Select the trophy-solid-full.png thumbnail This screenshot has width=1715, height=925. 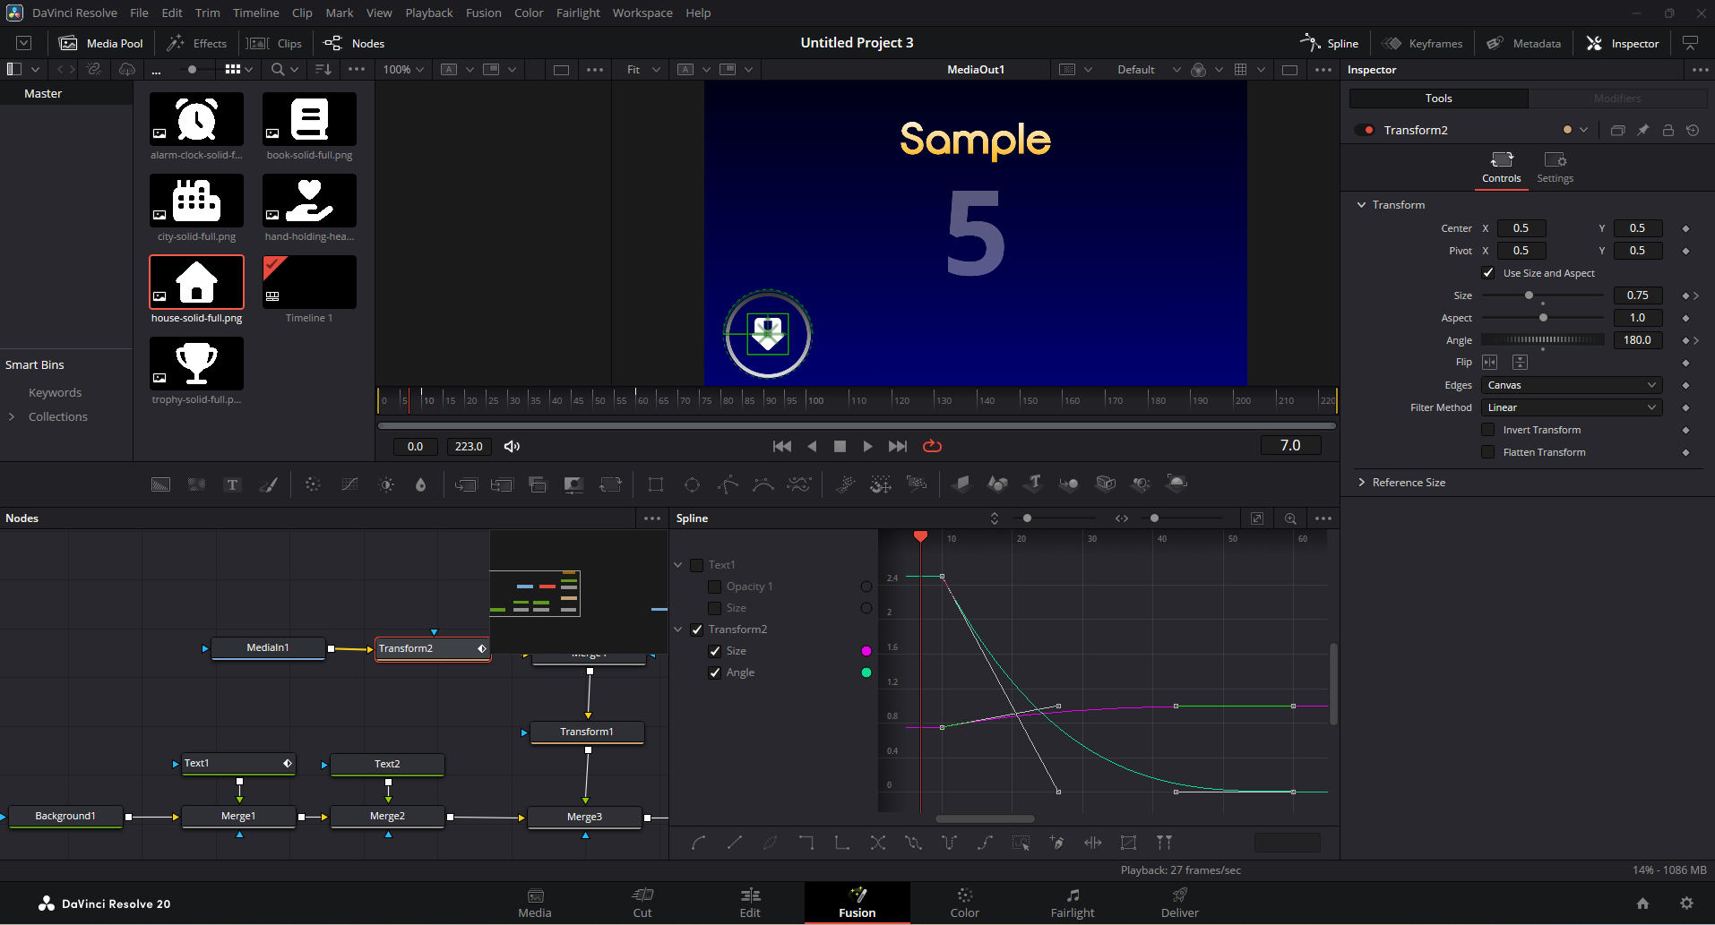click(x=196, y=364)
